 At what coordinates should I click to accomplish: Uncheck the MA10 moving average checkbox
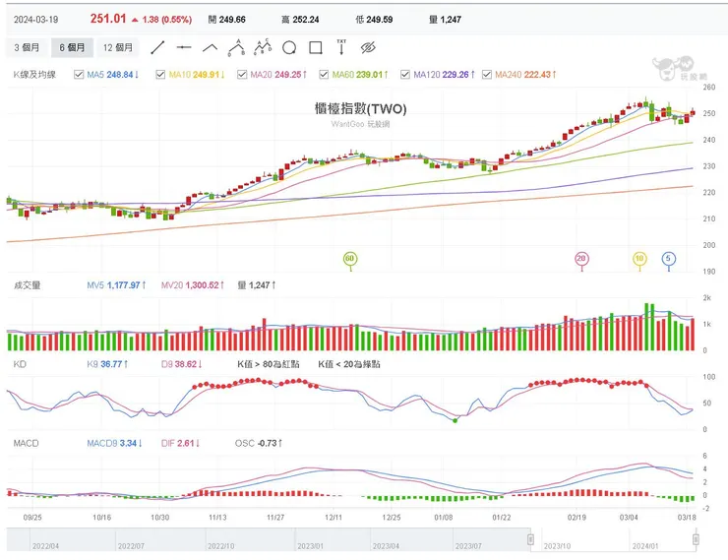160,74
